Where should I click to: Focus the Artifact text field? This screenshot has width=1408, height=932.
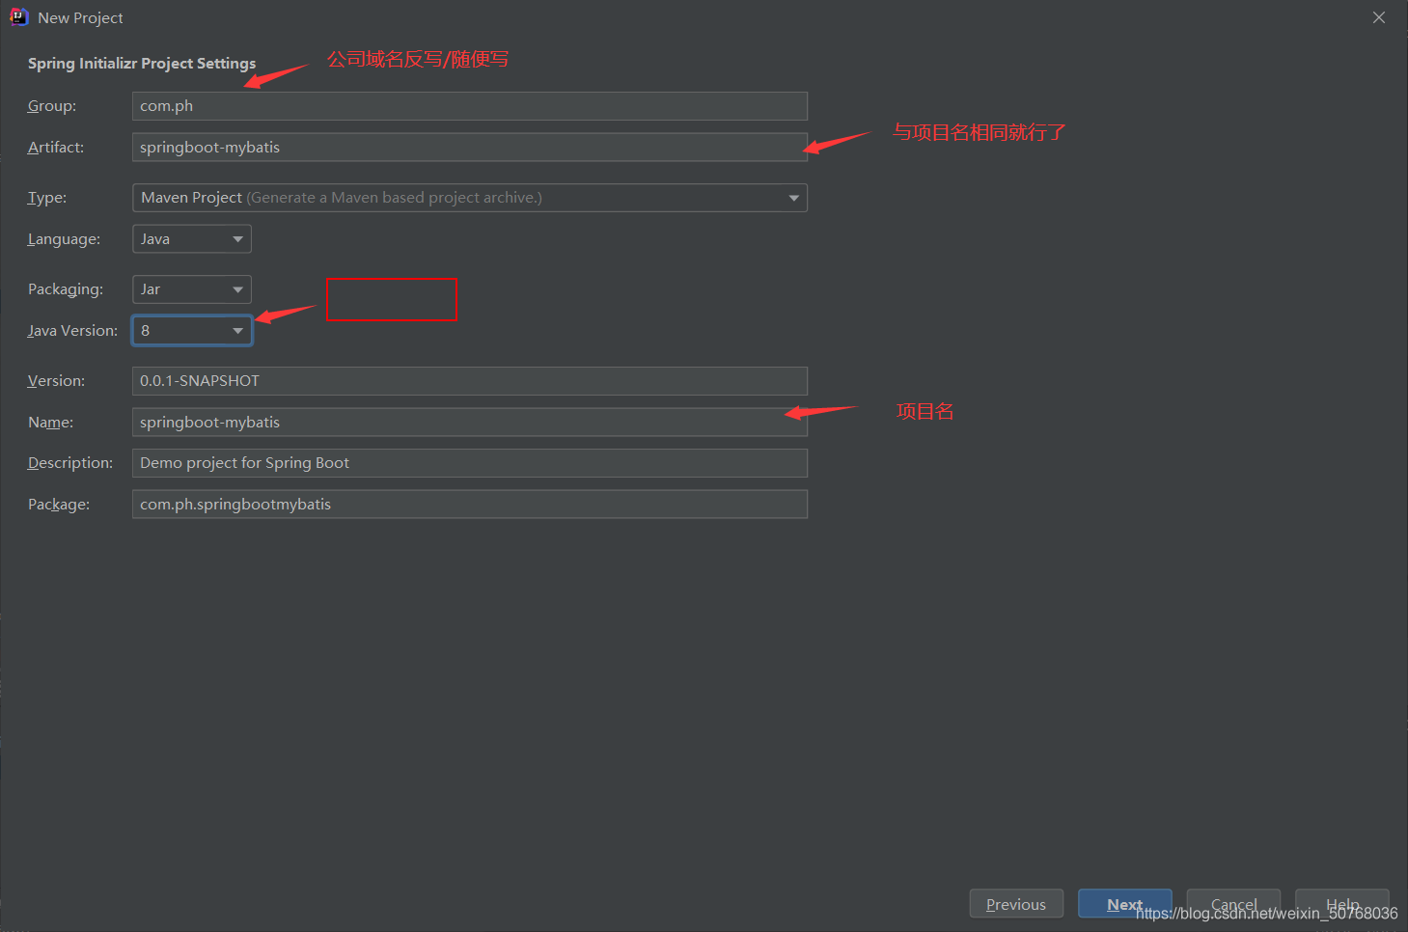[470, 147]
